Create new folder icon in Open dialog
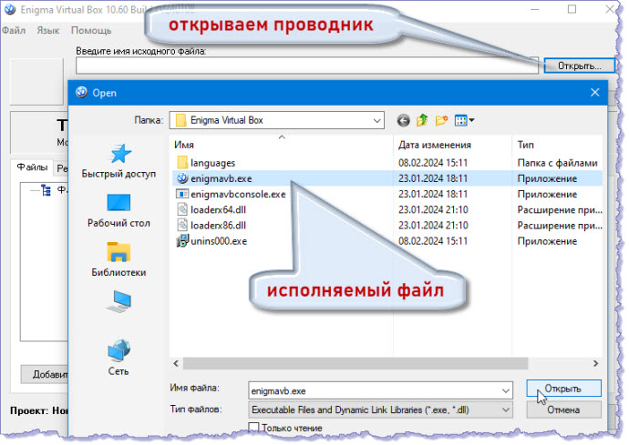The width and height of the screenshot is (629, 445). 441,120
